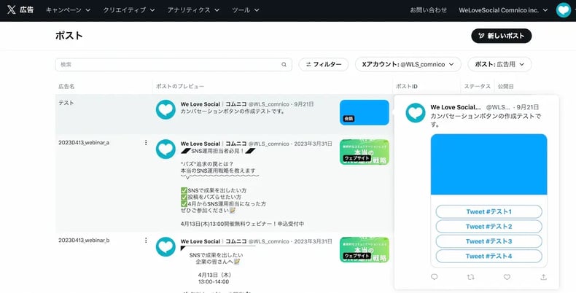Click the 新しいポスト button
The height and width of the screenshot is (293, 576).
point(502,36)
